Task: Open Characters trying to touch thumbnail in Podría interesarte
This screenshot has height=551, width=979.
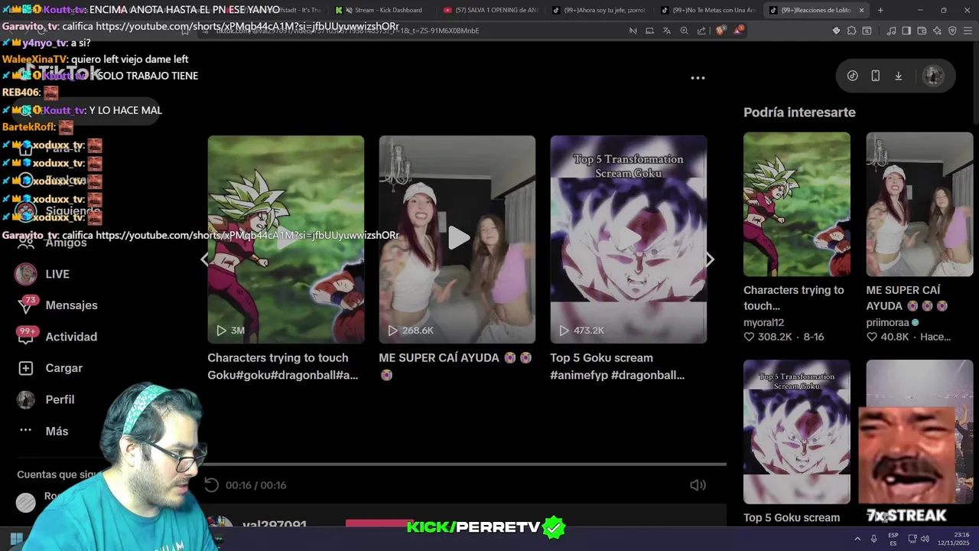Action: (797, 204)
